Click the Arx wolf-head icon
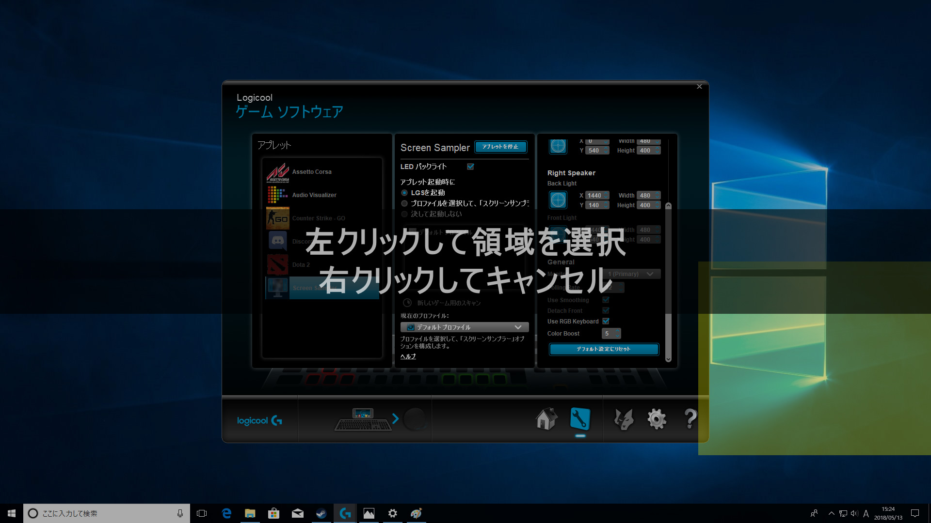The width and height of the screenshot is (931, 523). point(624,419)
